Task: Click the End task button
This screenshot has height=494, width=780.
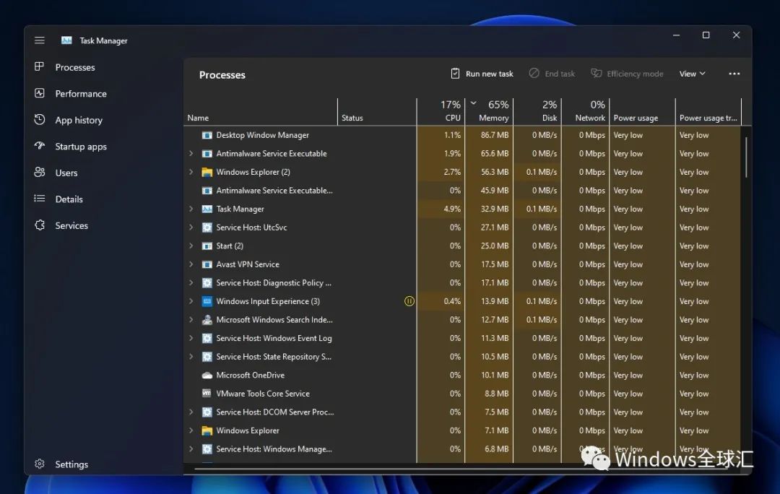Action: point(552,74)
